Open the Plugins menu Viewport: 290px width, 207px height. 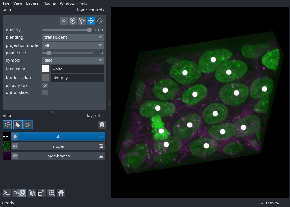[x=49, y=3]
